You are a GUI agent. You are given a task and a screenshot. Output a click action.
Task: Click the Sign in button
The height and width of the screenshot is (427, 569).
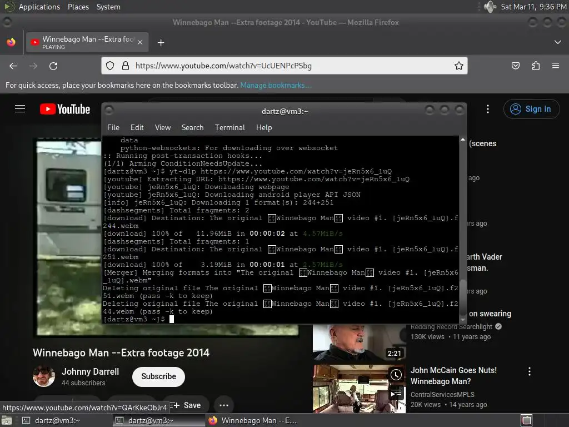531,109
